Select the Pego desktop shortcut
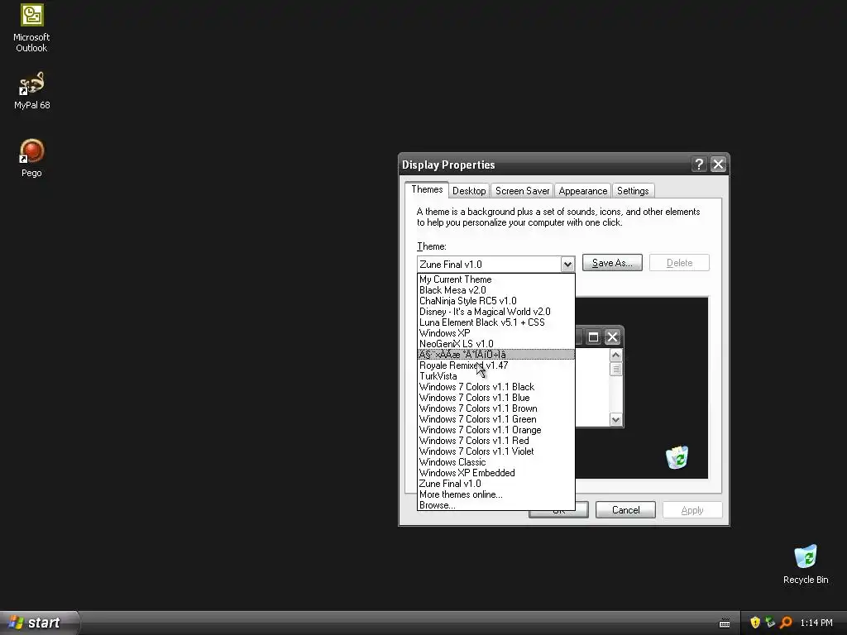This screenshot has width=847, height=635. click(31, 158)
